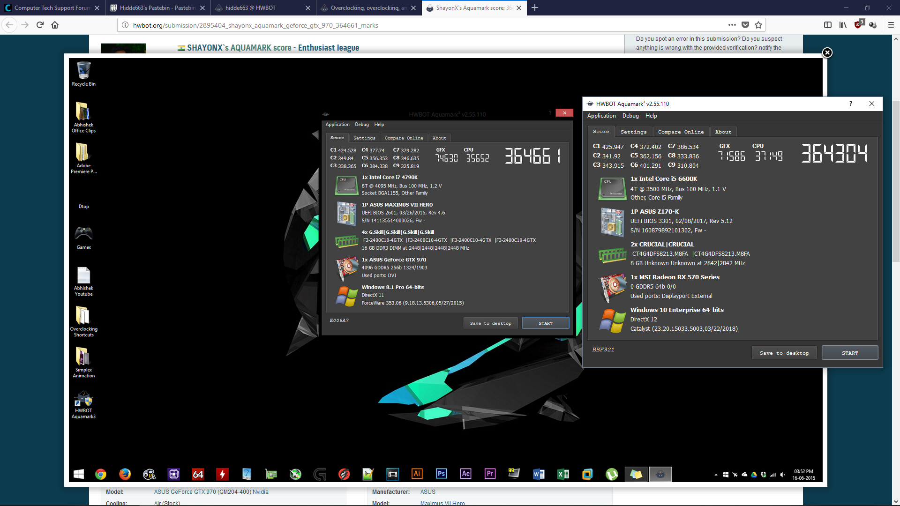This screenshot has width=900, height=506.
Task: Bookmark this page with the star
Action: tap(758, 25)
